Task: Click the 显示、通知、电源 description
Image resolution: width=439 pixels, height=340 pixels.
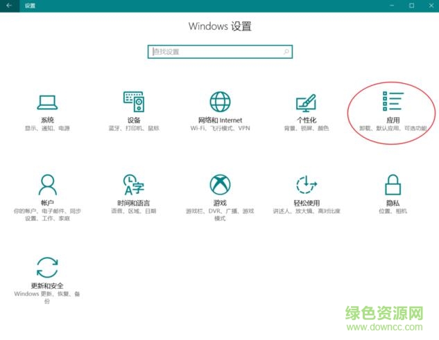Action: click(47, 128)
